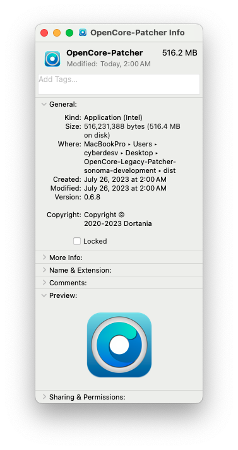Click the Created date value
Viewport: 238px width, 450px height.
(x=125, y=180)
